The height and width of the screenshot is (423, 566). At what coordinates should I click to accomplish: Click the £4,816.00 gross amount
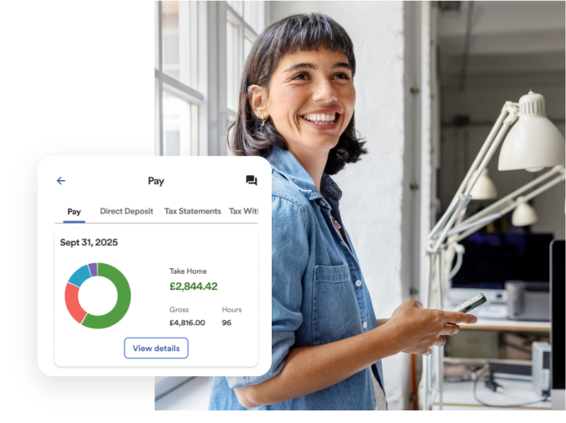click(x=187, y=322)
